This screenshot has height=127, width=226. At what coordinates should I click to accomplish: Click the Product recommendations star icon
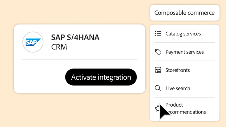coord(157,109)
